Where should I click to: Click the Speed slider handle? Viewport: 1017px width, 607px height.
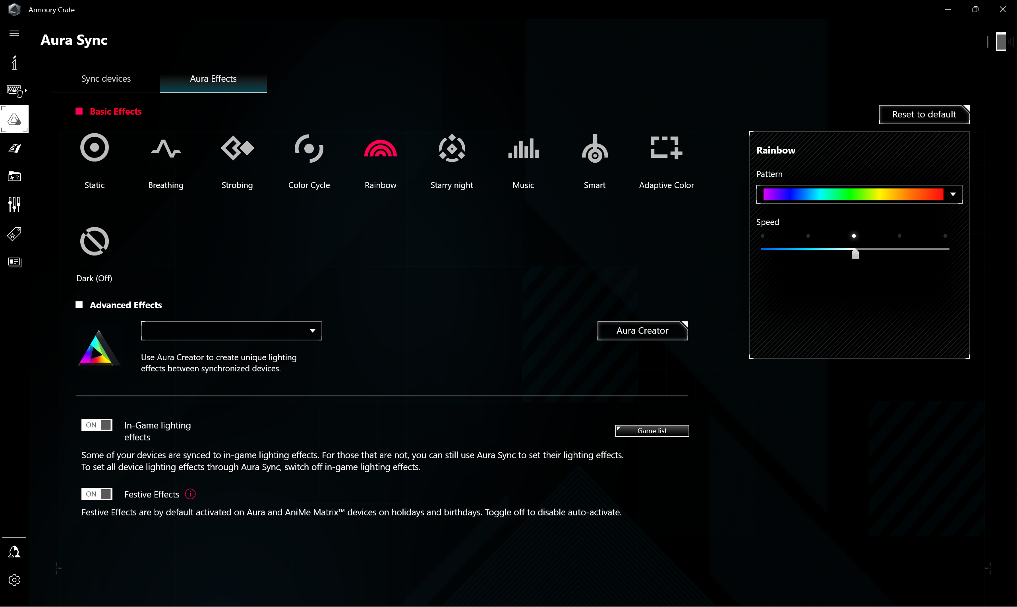pyautogui.click(x=855, y=254)
